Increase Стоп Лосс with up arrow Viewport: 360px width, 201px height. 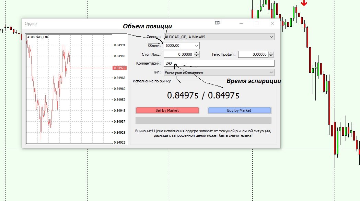[197, 53]
